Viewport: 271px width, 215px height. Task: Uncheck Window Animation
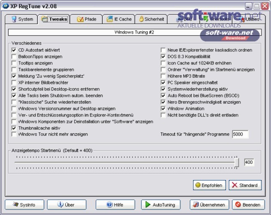(163, 108)
